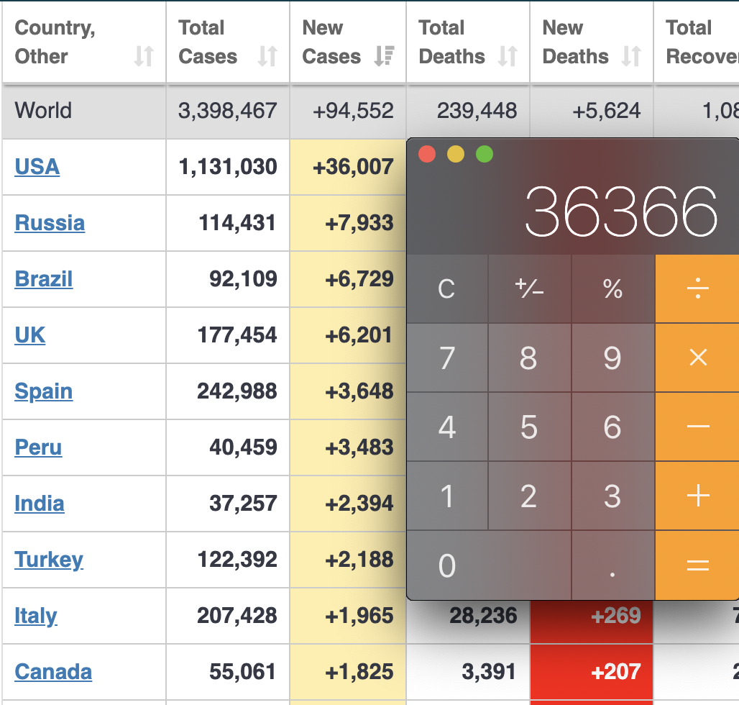Sort by New Deaths column
Screen dimensions: 739x705
coord(631,56)
